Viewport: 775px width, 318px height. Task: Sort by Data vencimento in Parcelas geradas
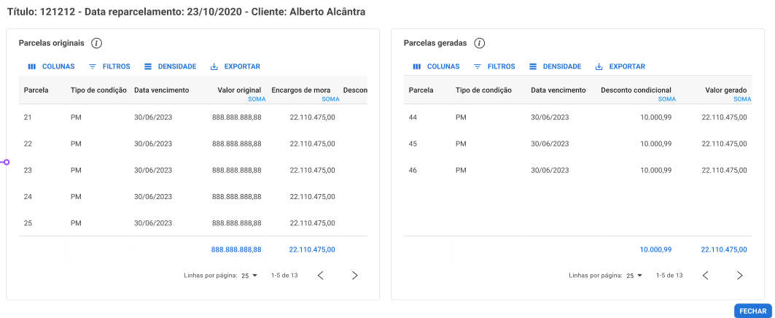click(x=558, y=90)
